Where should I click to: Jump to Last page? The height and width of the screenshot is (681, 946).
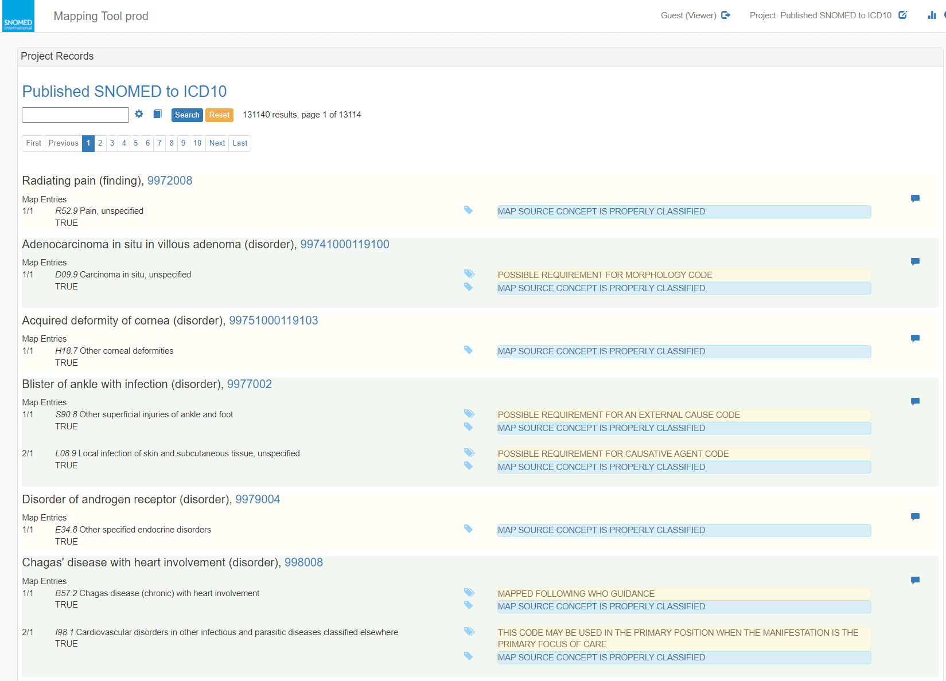click(240, 143)
